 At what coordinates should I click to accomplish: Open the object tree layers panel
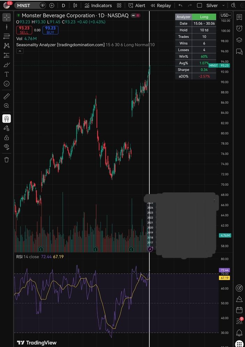tap(239, 40)
